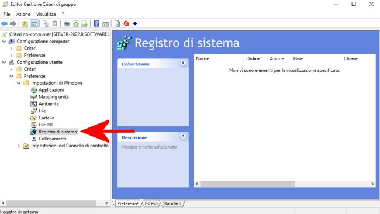Click the tree pane horizontal scrollbar thumb
Viewport: 380px width, 214px height.
[51, 203]
